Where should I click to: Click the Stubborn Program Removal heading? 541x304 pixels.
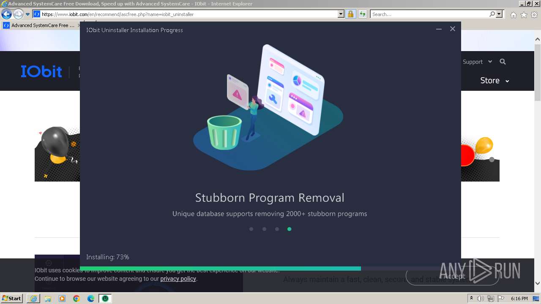270,198
